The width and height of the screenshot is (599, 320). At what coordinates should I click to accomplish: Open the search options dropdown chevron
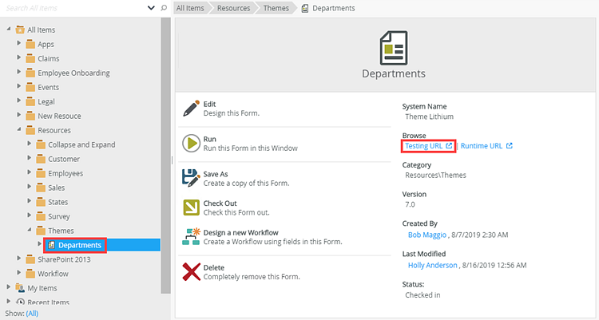tap(151, 8)
